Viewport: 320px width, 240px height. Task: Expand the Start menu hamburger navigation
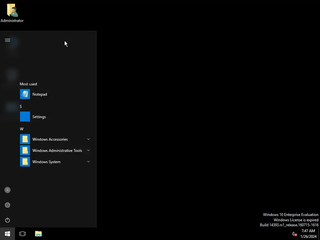tap(7, 40)
